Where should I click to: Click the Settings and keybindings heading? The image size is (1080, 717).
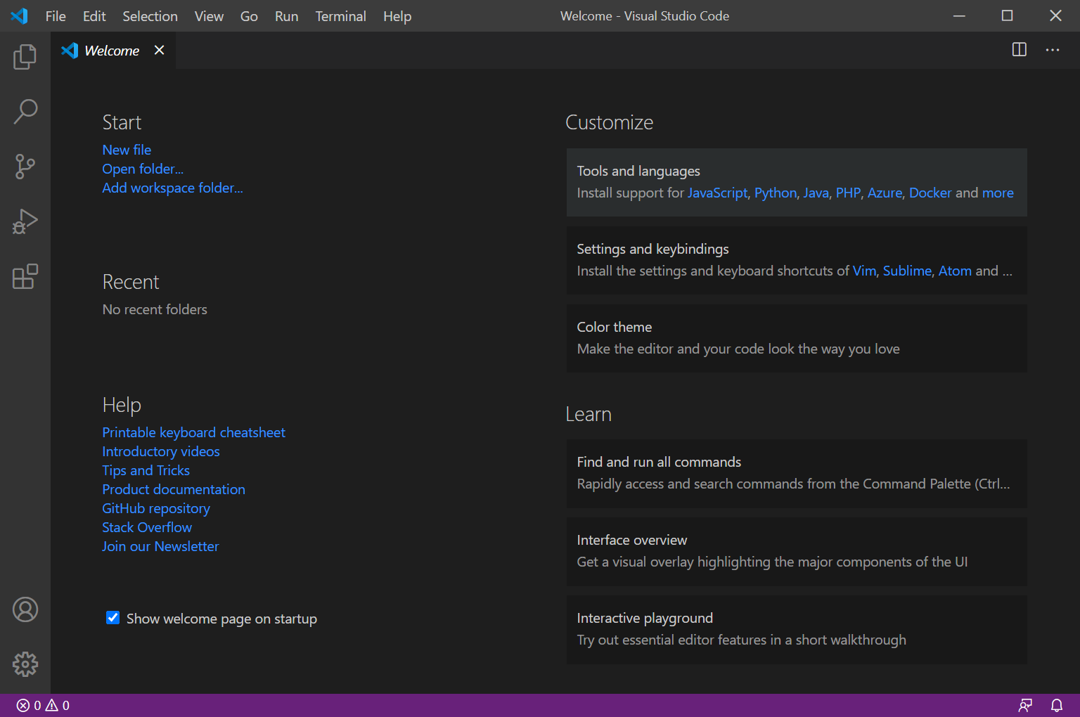click(652, 249)
